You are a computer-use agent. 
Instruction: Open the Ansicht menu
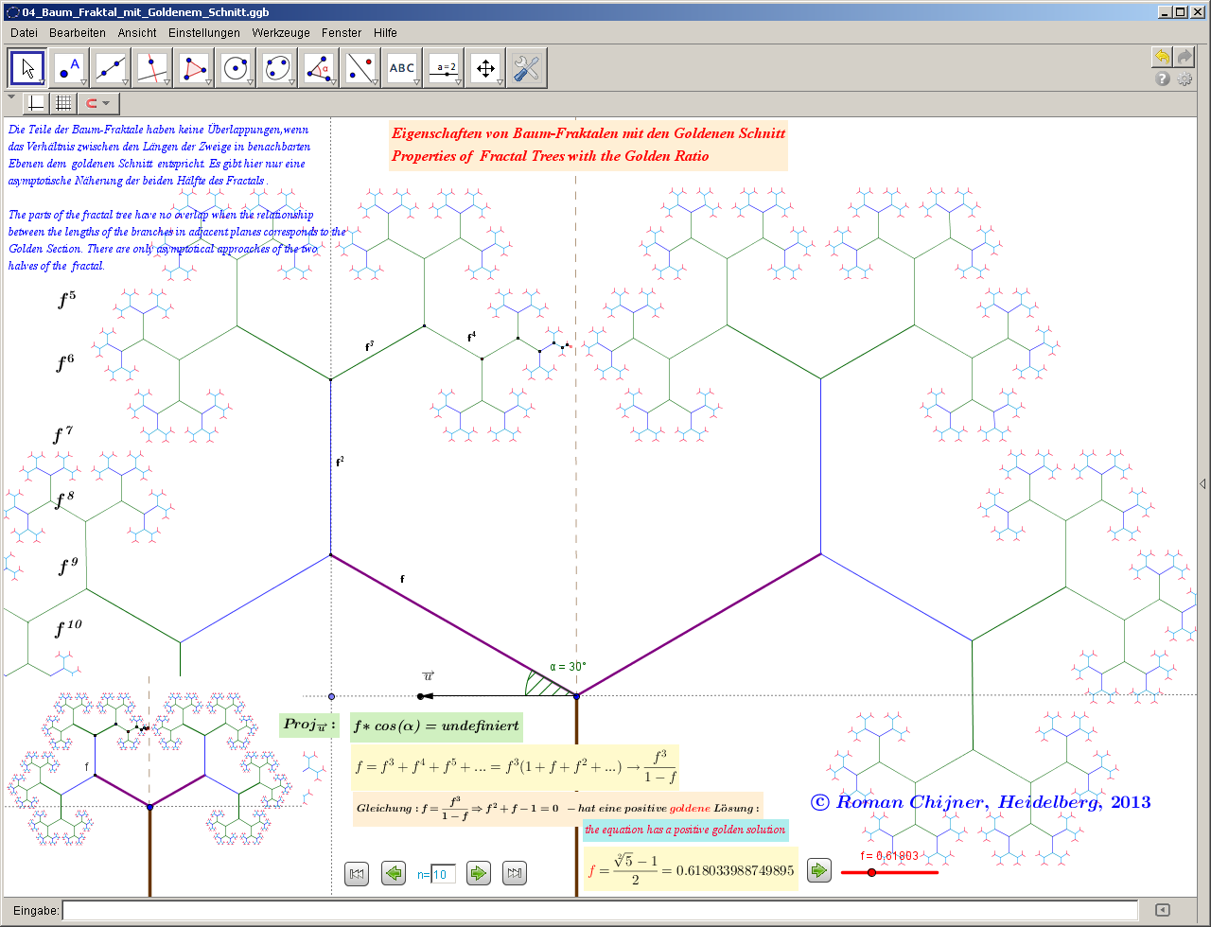(x=137, y=32)
